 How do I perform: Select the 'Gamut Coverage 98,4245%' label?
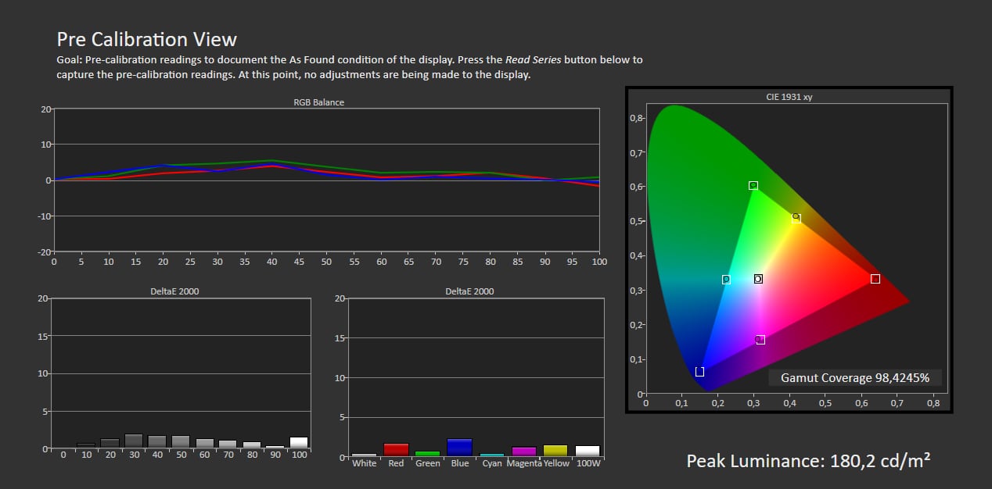[x=855, y=378]
